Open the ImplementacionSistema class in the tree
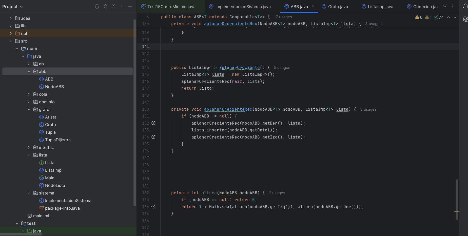 (65, 201)
